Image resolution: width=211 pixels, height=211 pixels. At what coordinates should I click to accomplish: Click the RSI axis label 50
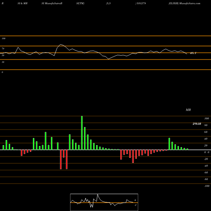point(3,55)
